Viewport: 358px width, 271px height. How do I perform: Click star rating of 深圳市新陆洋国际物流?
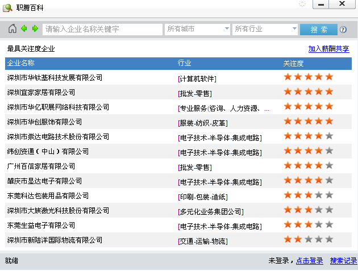pos(309,239)
